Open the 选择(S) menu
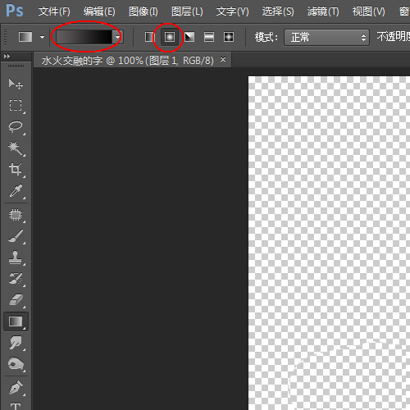Screen dimensions: 410x410 (278, 11)
